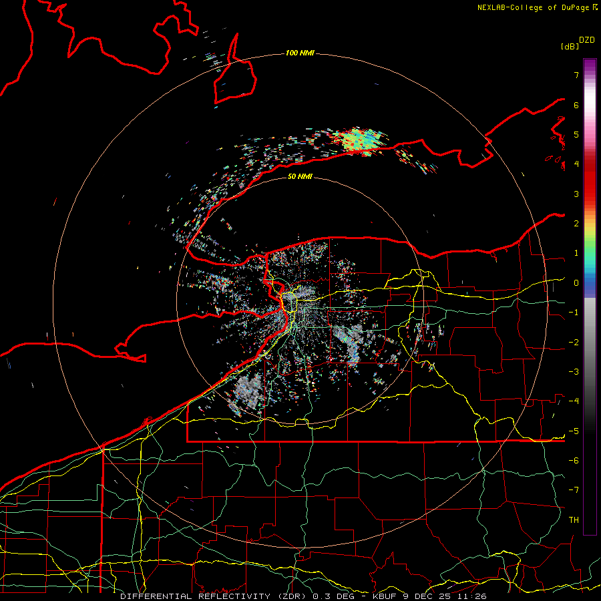Click the green-cyan echo cluster over the lake
The width and height of the screenshot is (601, 601).
[x=362, y=141]
